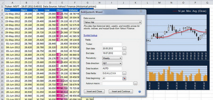Open Data fields browse button
Screen dimensions: 213x100
tap(124, 73)
